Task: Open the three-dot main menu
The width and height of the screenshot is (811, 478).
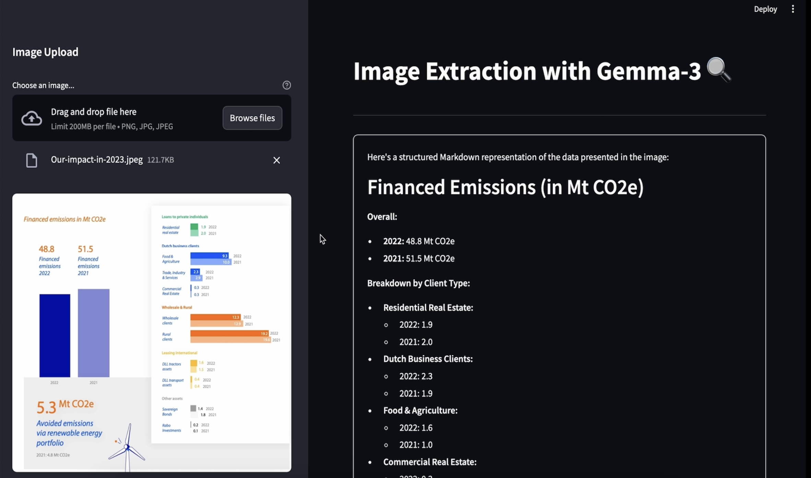Action: (x=792, y=9)
